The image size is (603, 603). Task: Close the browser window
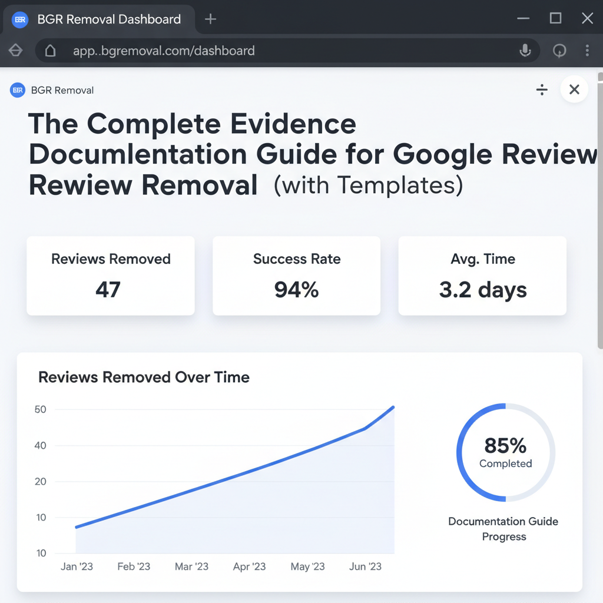point(587,18)
